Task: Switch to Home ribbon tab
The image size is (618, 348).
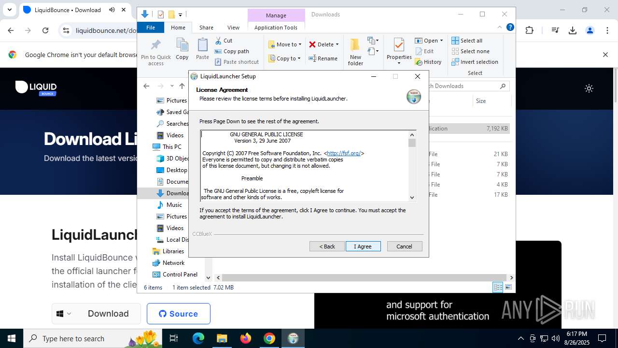Action: coord(178,28)
